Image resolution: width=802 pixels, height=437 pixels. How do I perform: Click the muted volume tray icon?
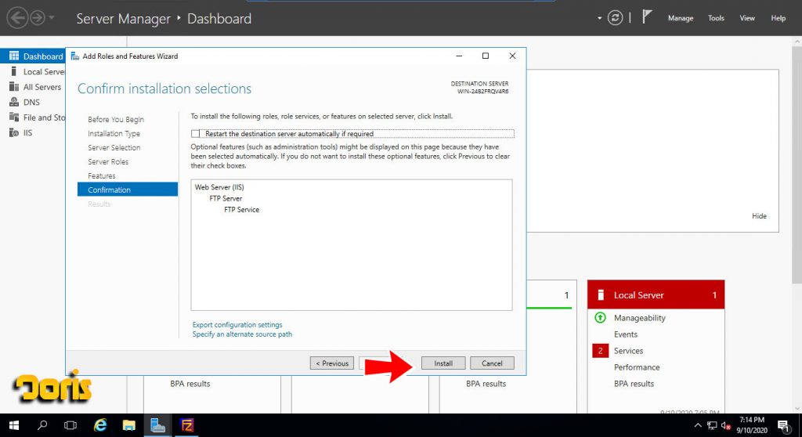click(726, 425)
